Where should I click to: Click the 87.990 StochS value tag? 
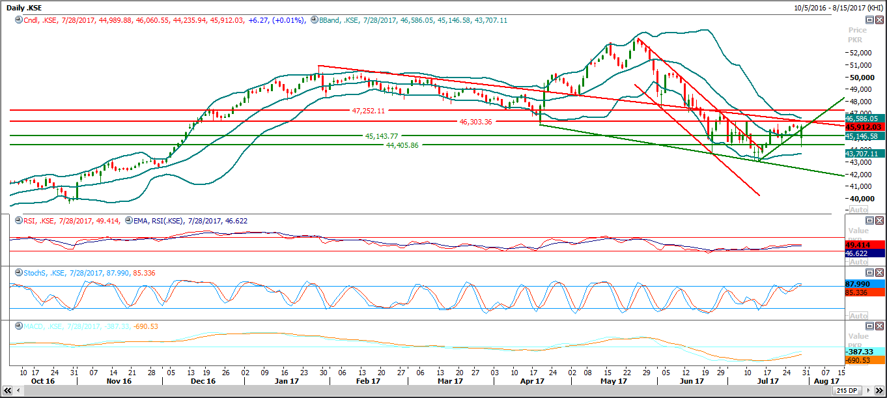coord(865,284)
